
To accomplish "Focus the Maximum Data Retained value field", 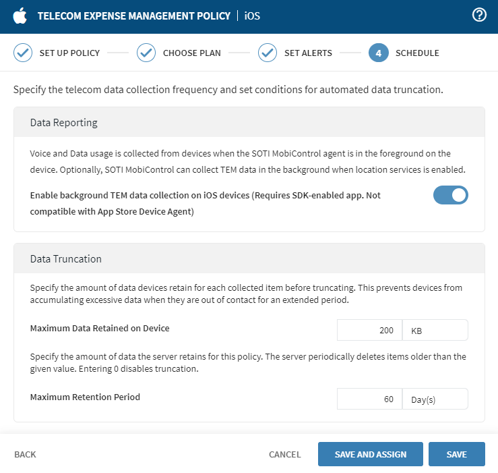I will (x=369, y=330).
